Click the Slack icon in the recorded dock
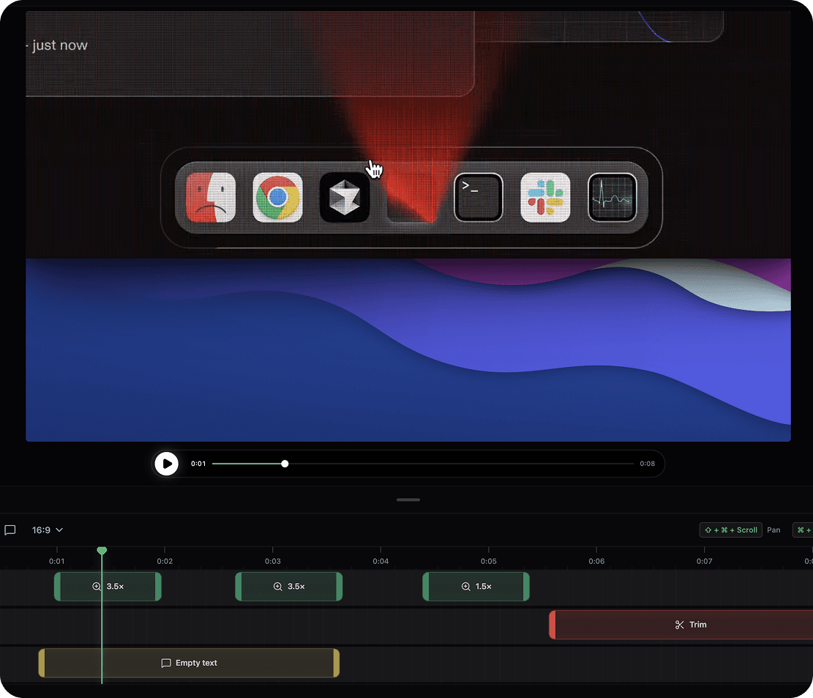This screenshot has width=813, height=698. click(545, 197)
